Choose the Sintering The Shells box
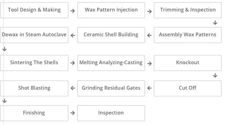226x125 pixels. [34, 63]
